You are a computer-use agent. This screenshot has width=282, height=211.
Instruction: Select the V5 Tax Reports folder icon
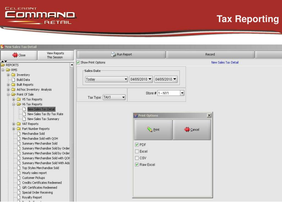19,99
